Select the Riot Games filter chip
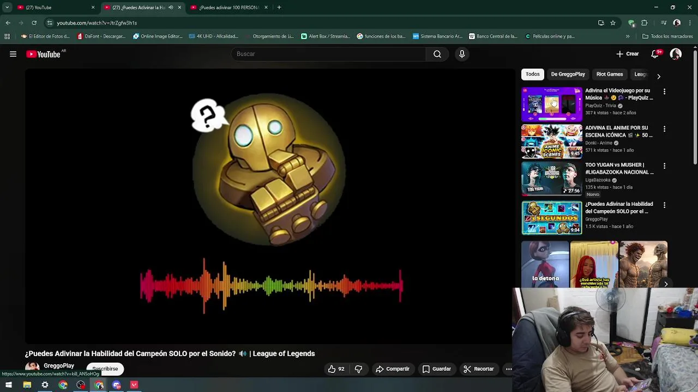This screenshot has width=698, height=392. point(610,74)
